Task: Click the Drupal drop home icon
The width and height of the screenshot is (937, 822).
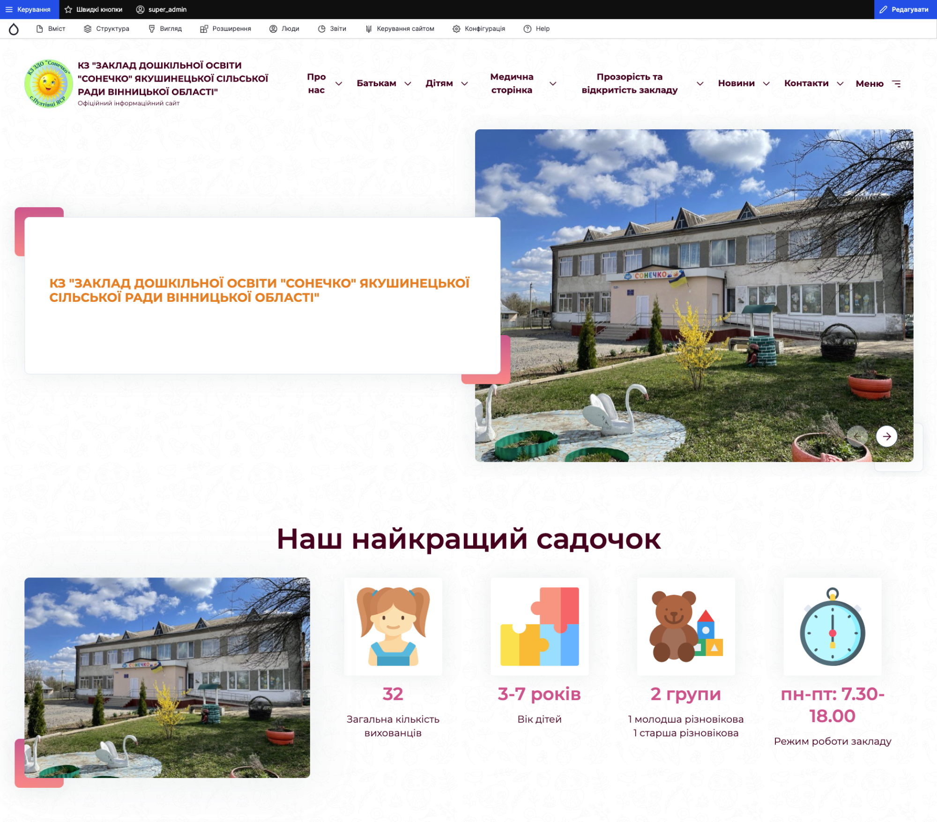Action: pyautogui.click(x=14, y=29)
